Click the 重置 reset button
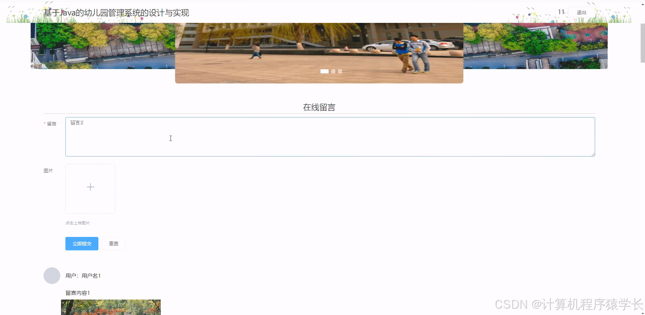The width and height of the screenshot is (645, 315). click(x=114, y=243)
